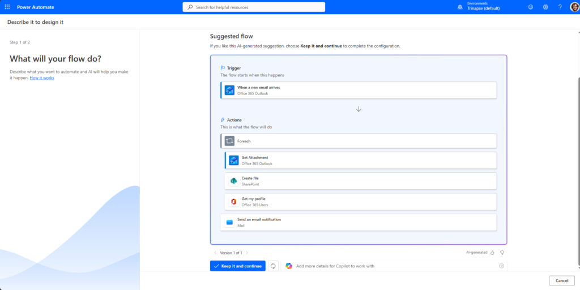Go to next flow version arrow

click(x=247, y=253)
